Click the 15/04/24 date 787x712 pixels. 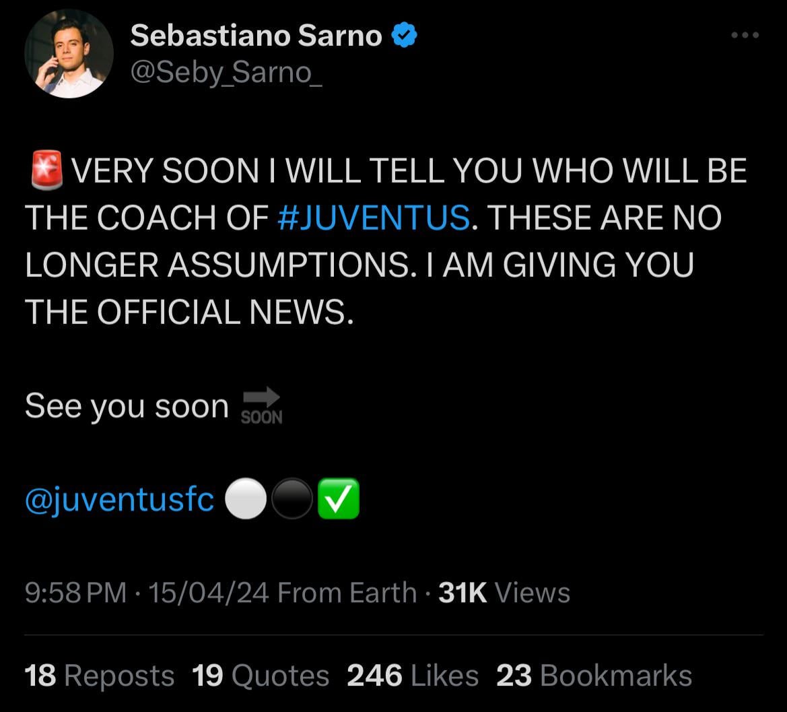(209, 593)
